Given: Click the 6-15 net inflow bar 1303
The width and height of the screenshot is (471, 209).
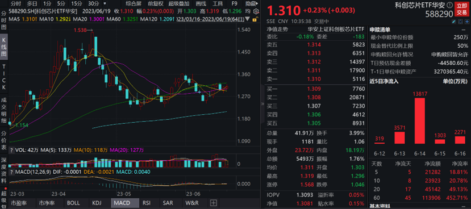Looking at the screenshot, I should point(440,141).
